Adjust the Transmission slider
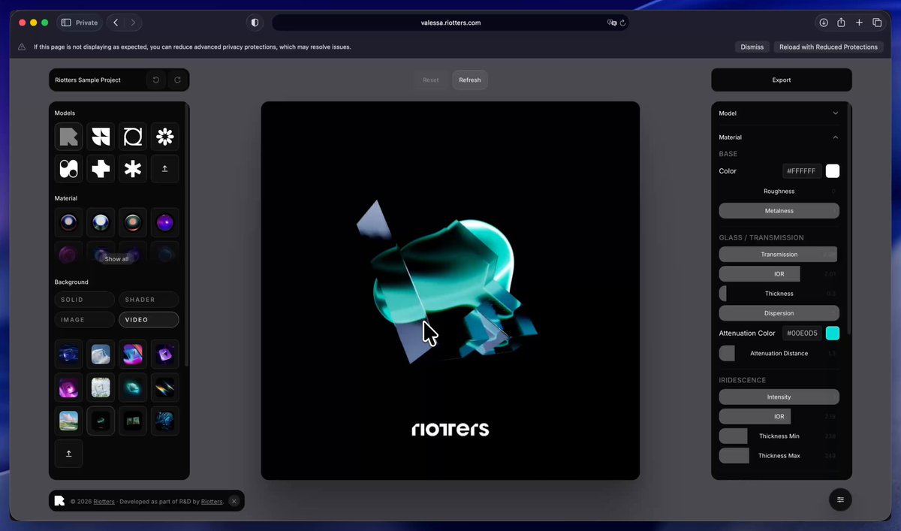The width and height of the screenshot is (901, 531). point(779,255)
